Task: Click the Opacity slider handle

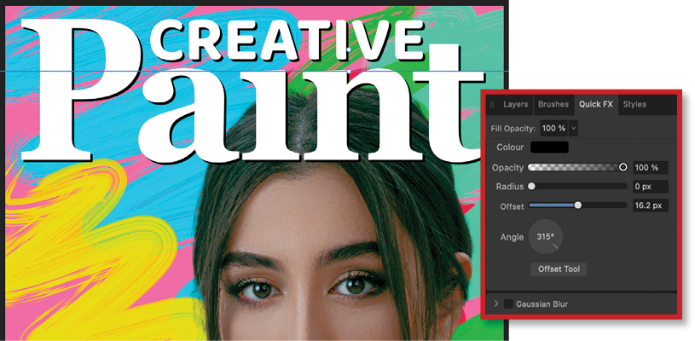Action: pos(623,167)
